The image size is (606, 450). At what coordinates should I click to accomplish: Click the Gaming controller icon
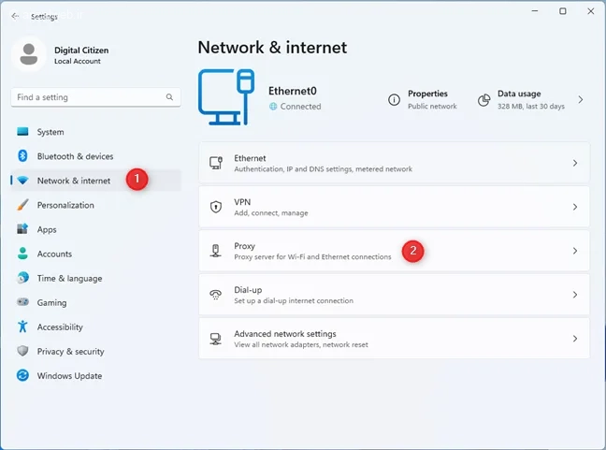(22, 302)
